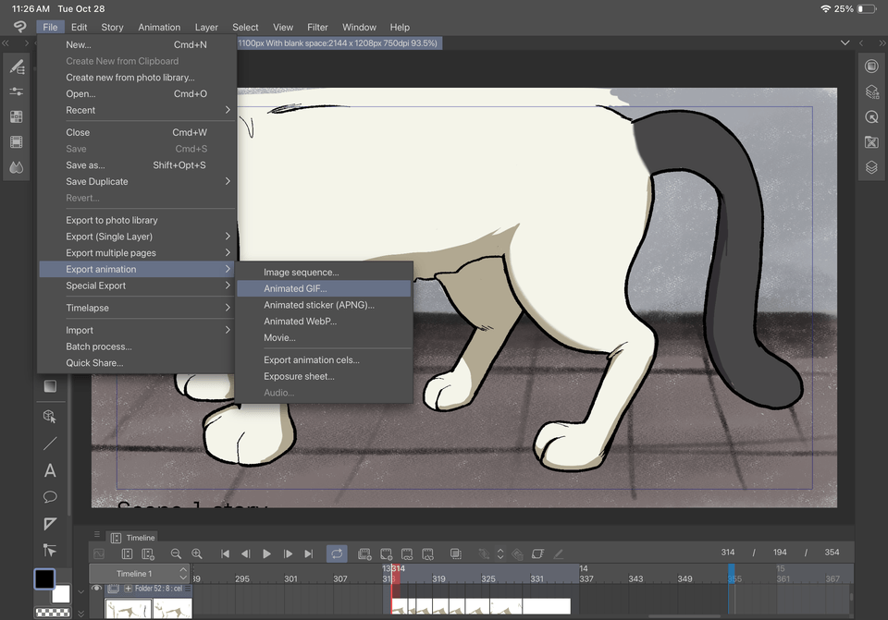Click Export to photo library
This screenshot has width=888, height=620.
pyautogui.click(x=137, y=220)
